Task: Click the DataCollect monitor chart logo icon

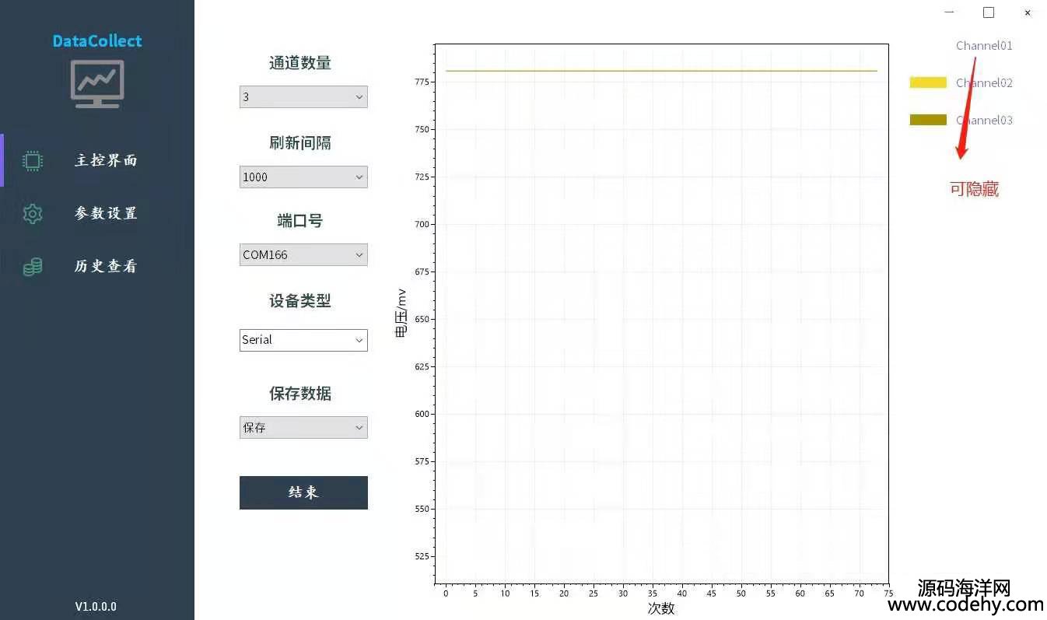Action: coord(97,83)
